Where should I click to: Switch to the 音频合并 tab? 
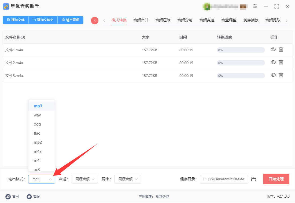tap(141, 20)
